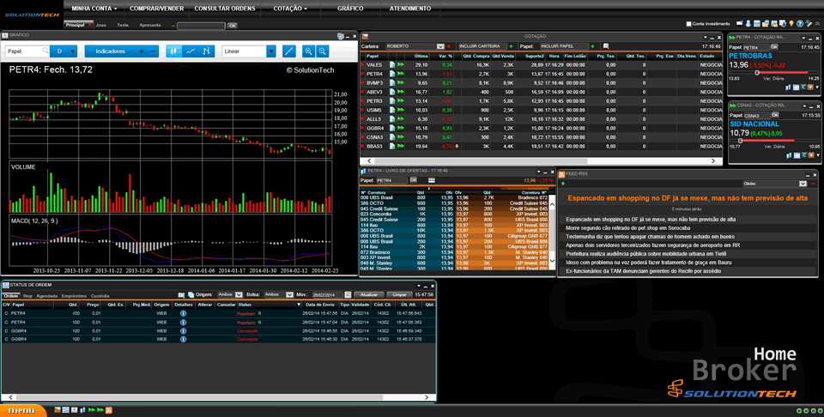
Task: Click OK in Livro de Ofertas Papel
Action: coord(413,180)
